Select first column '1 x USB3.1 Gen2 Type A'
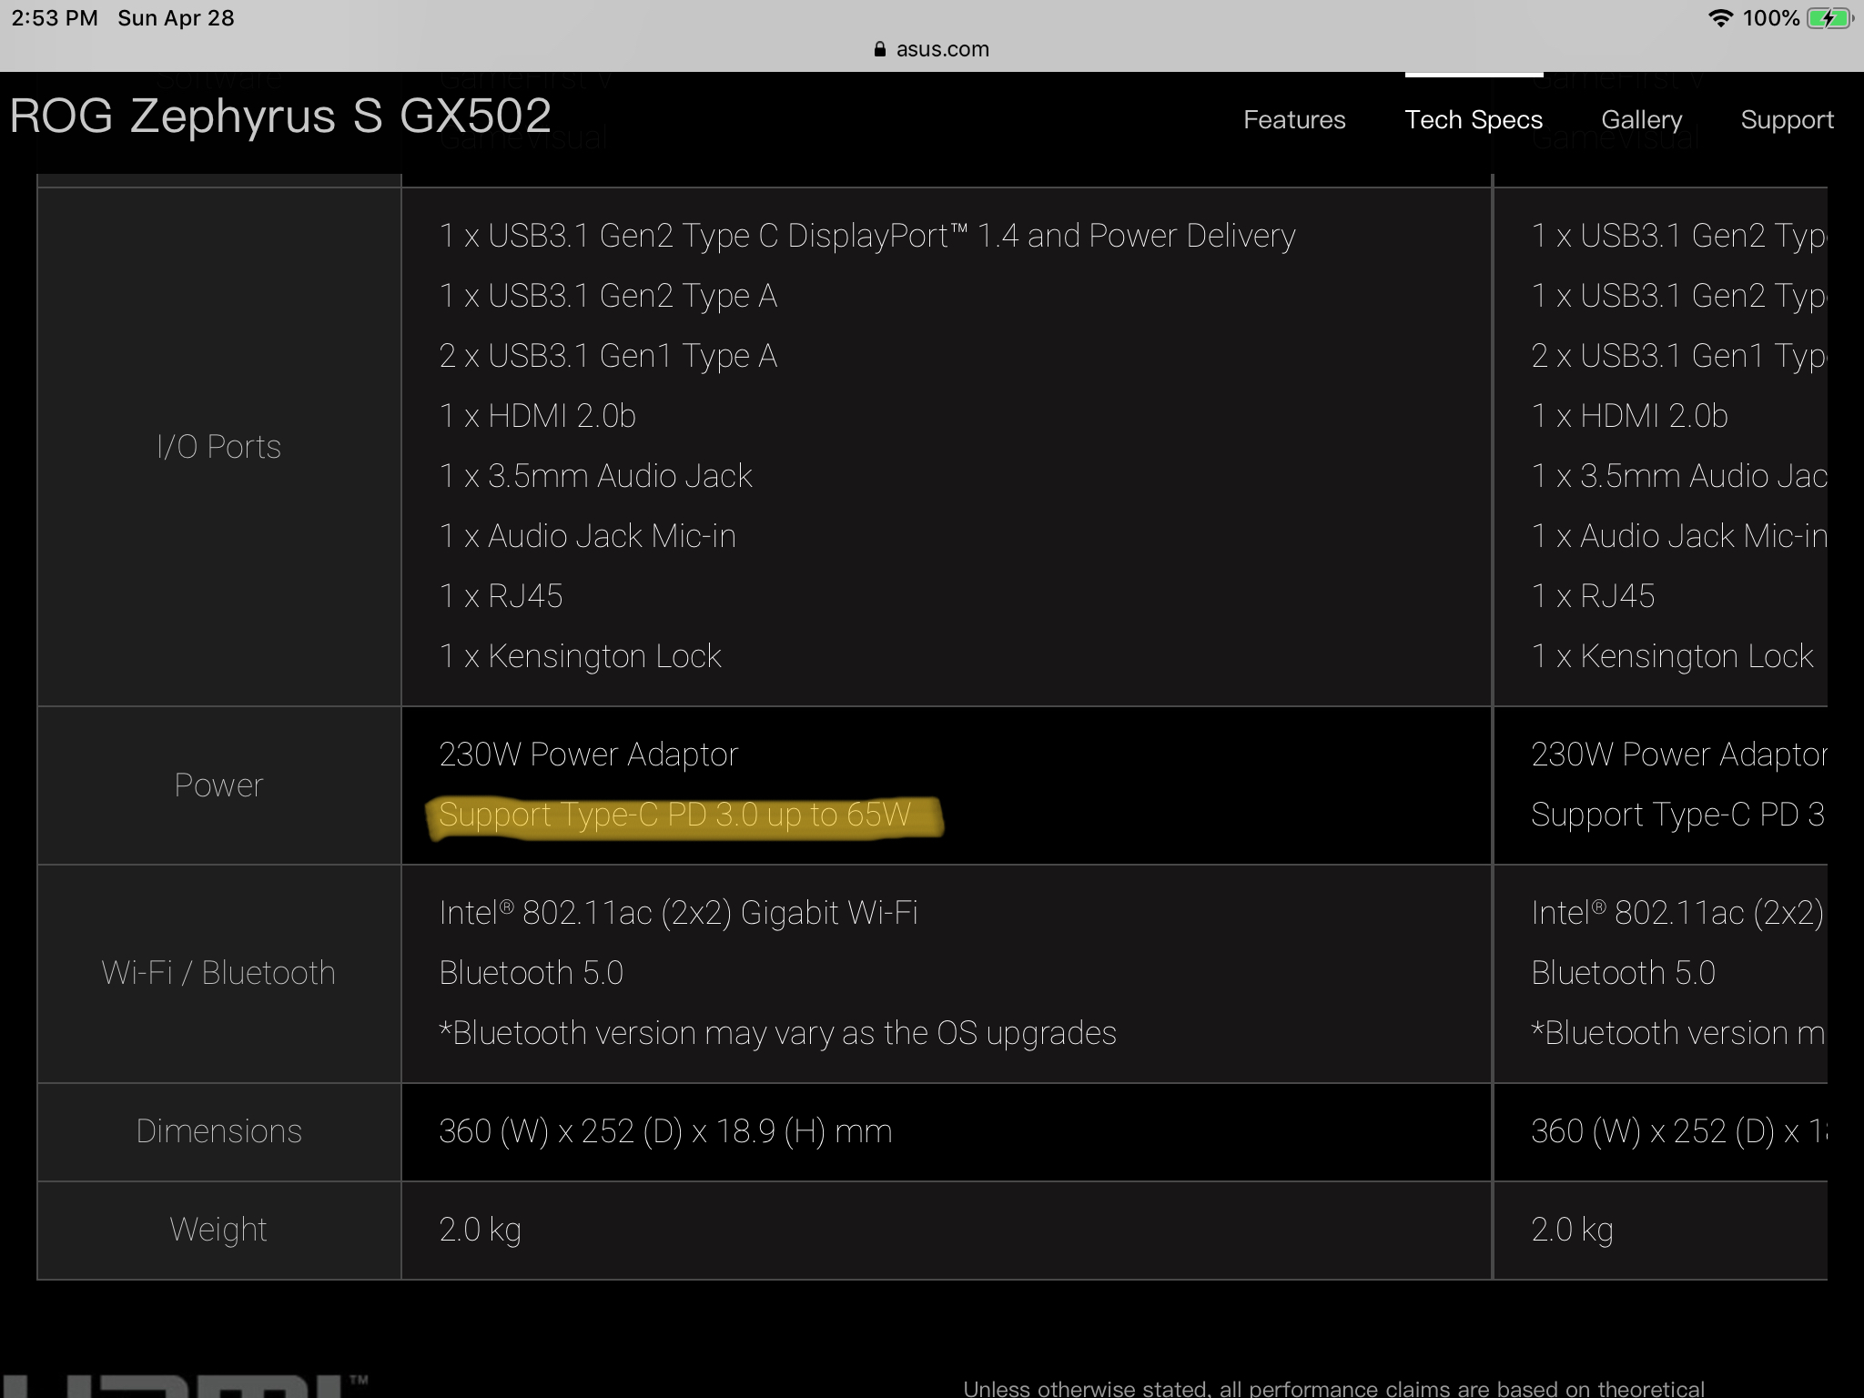Image resolution: width=1864 pixels, height=1398 pixels. tap(608, 296)
